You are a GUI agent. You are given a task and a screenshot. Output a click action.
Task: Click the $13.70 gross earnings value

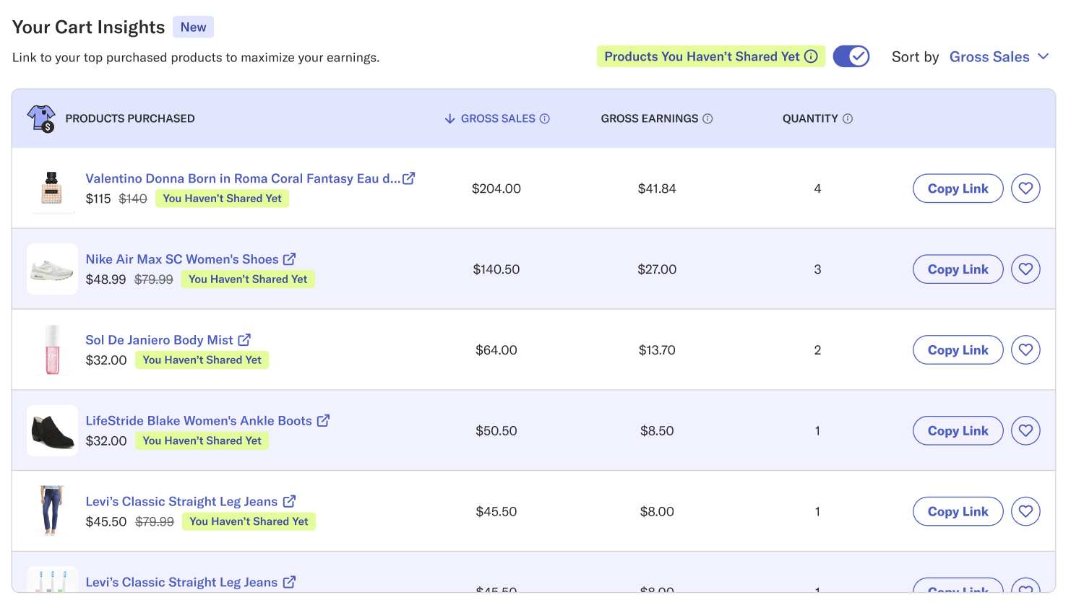pos(657,350)
